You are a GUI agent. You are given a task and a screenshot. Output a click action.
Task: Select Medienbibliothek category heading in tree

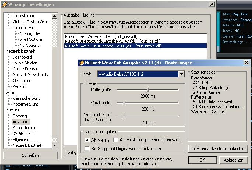20,51
